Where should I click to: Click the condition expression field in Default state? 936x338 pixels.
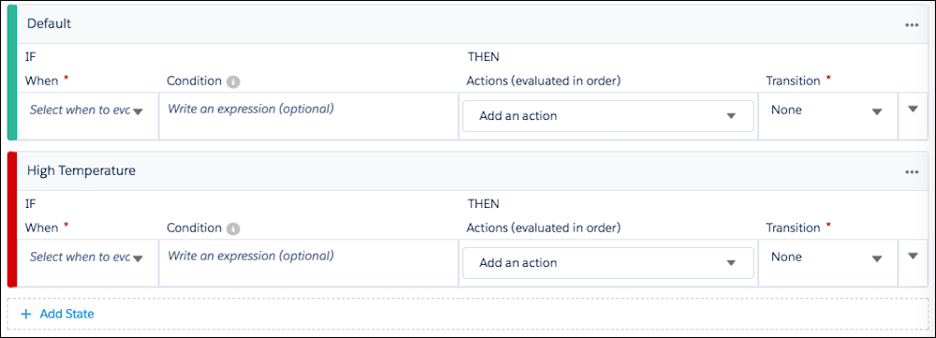309,116
